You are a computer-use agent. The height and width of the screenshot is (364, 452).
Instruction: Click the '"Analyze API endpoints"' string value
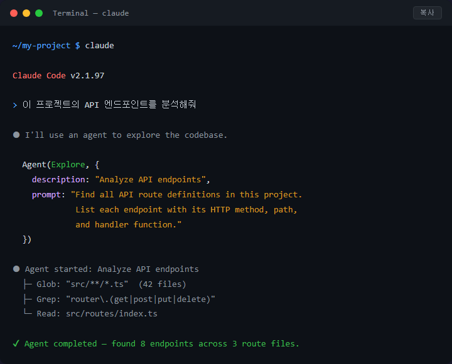(150, 180)
